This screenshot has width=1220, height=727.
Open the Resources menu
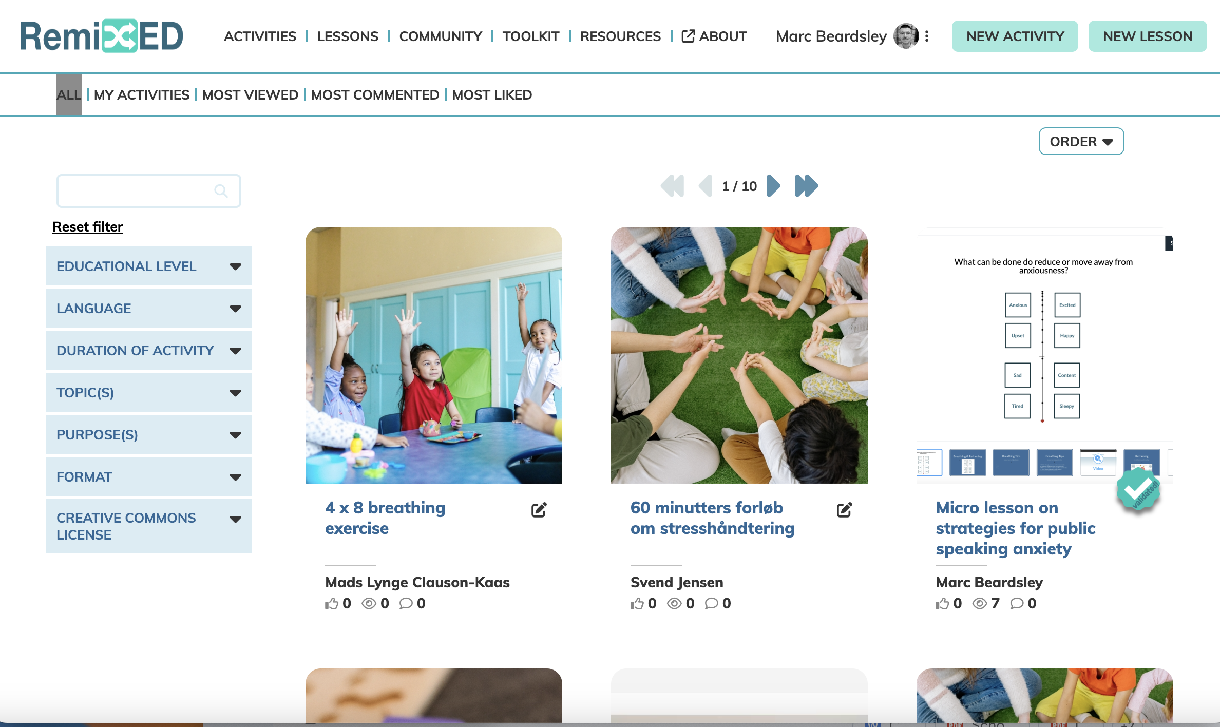[x=620, y=36]
